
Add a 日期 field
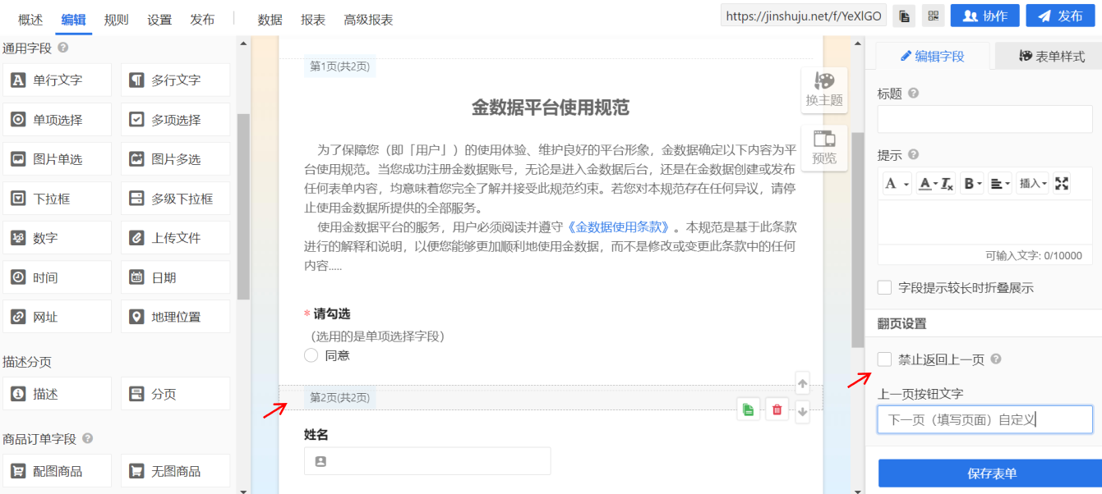click(175, 277)
